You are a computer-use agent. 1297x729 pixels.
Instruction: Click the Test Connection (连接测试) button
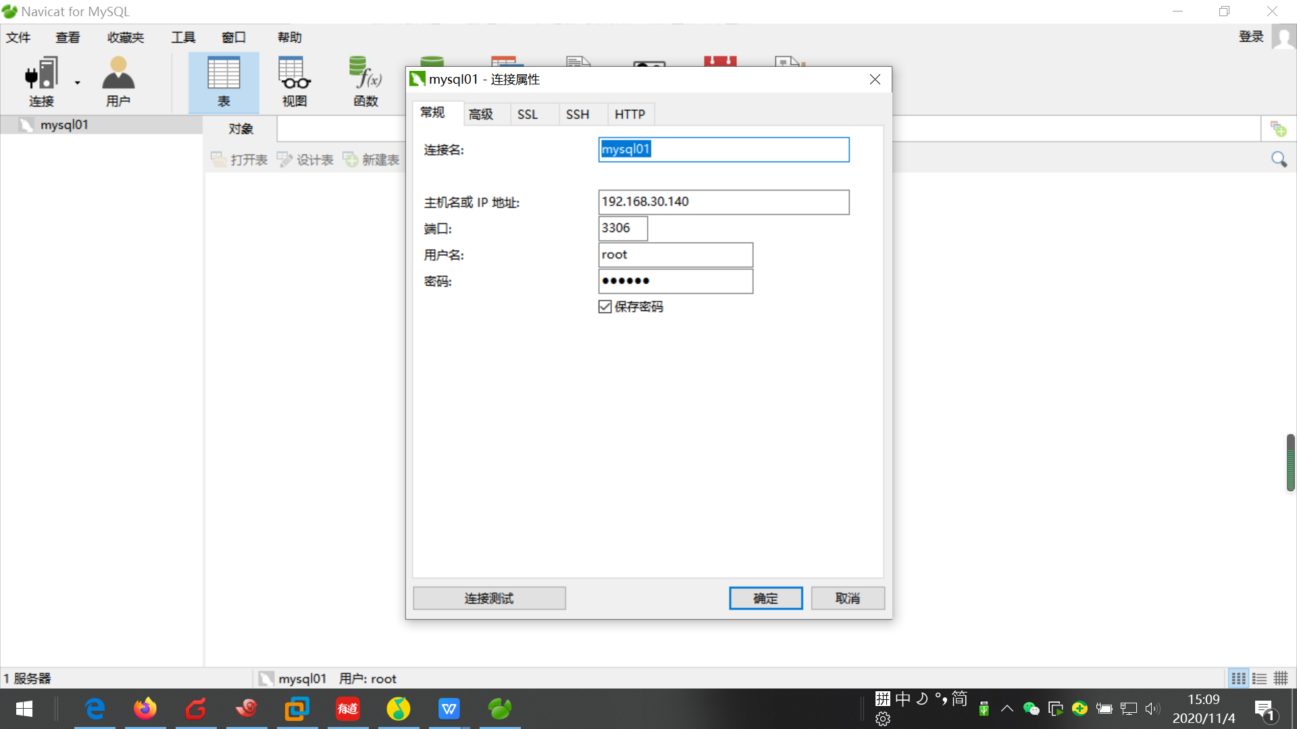489,598
